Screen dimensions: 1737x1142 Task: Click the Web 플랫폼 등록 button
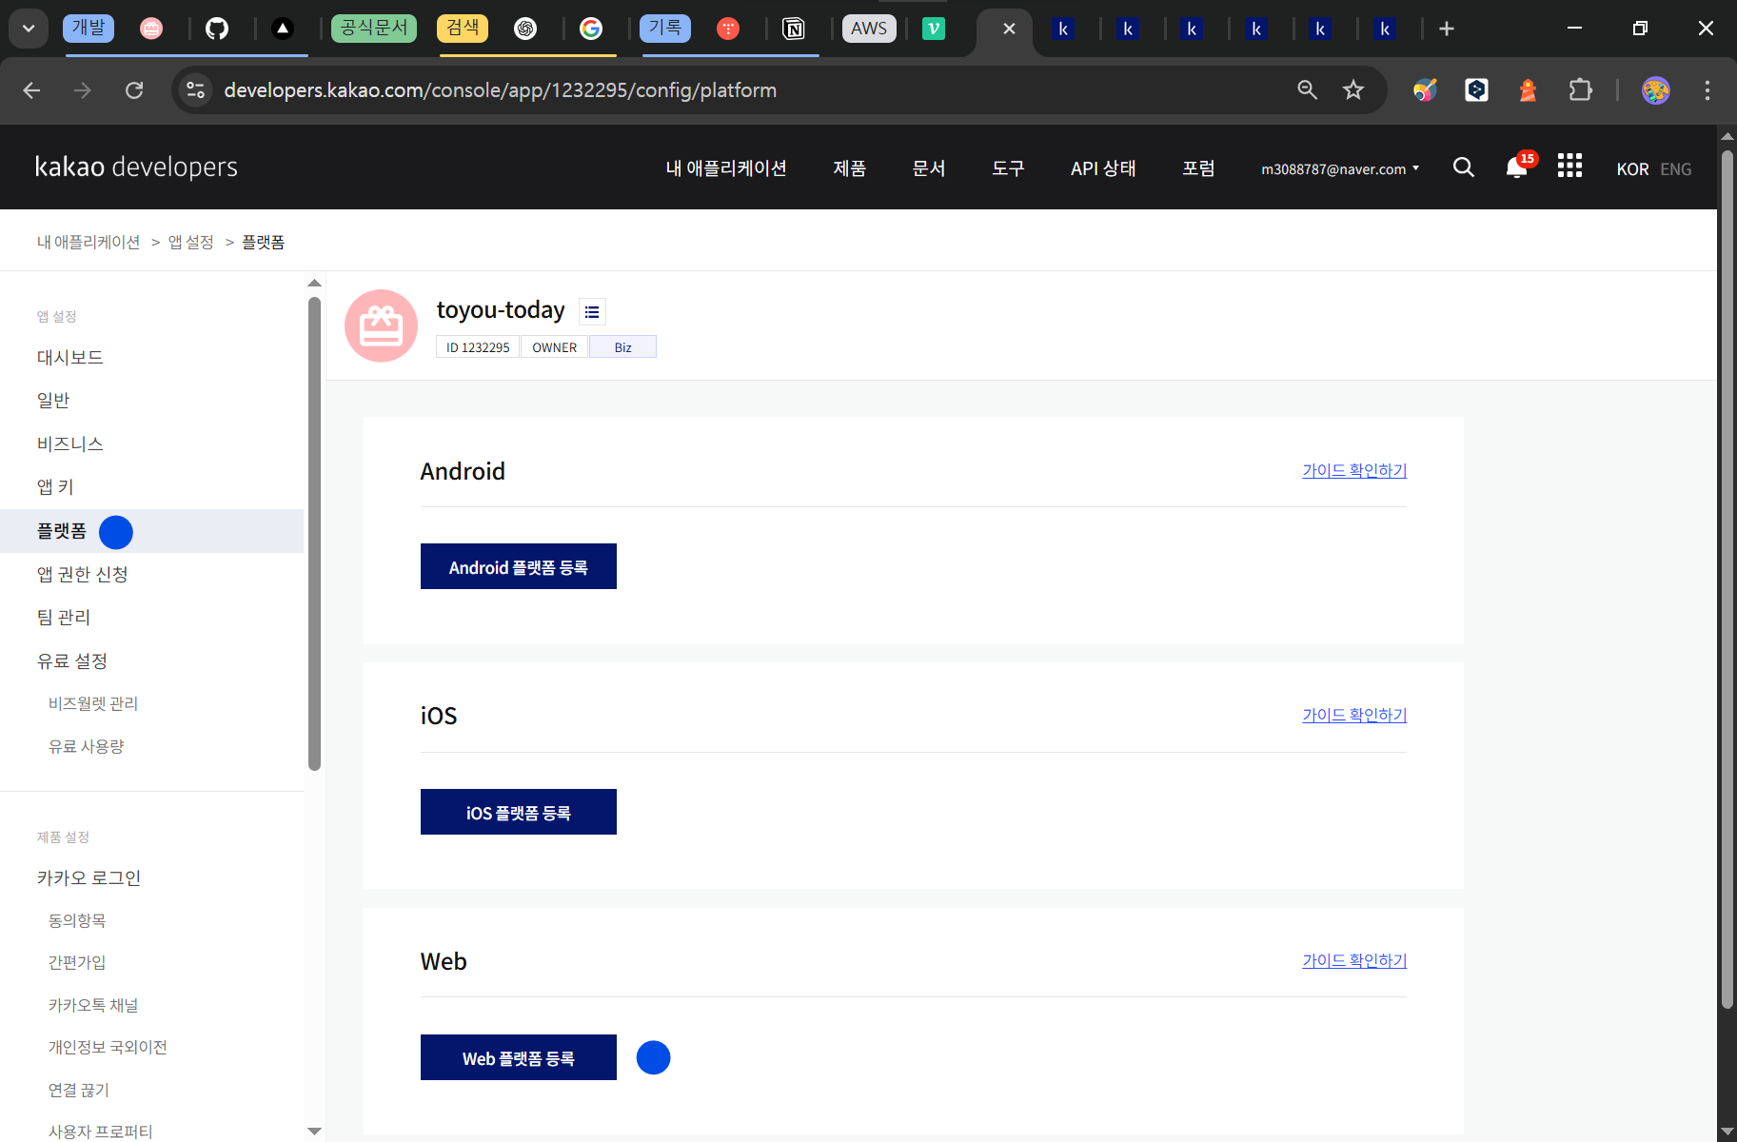pos(519,1057)
